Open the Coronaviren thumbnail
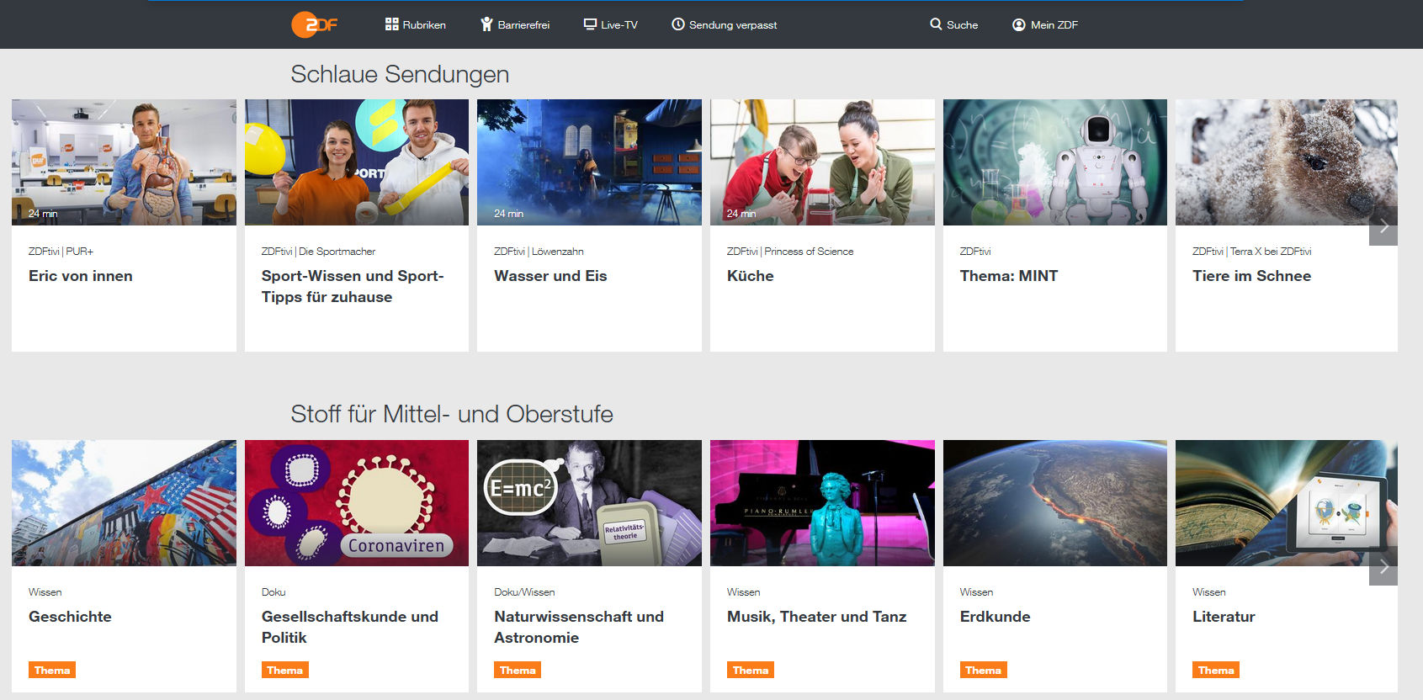Screen dimensions: 1423x700 coord(357,503)
